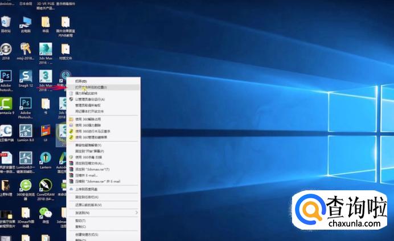Choose 剪切(T) in the context menu
The image size is (394, 241).
coord(103,220)
